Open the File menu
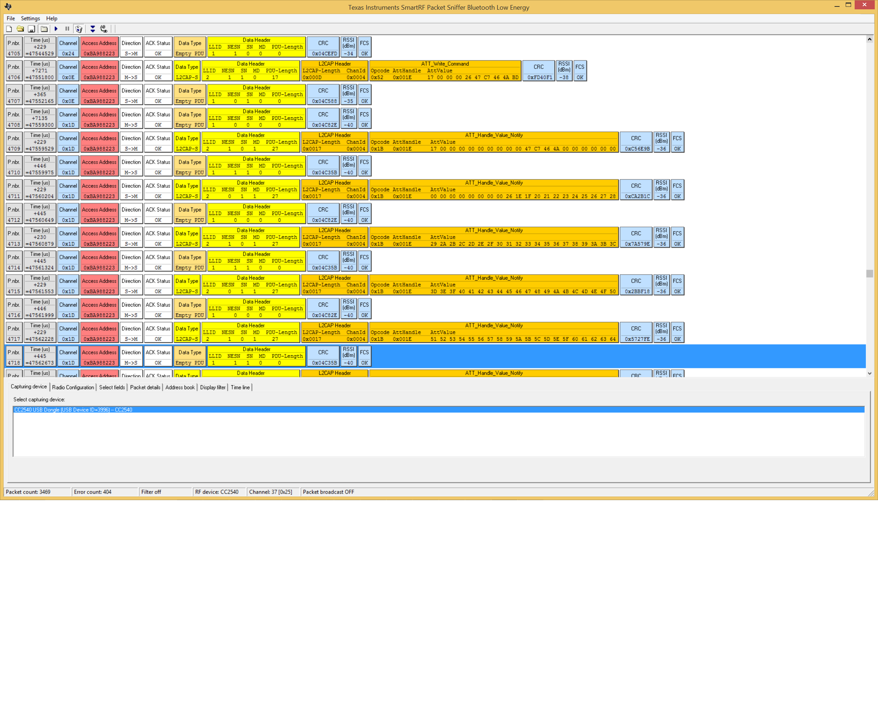This screenshot has height=718, width=878. click(11, 18)
